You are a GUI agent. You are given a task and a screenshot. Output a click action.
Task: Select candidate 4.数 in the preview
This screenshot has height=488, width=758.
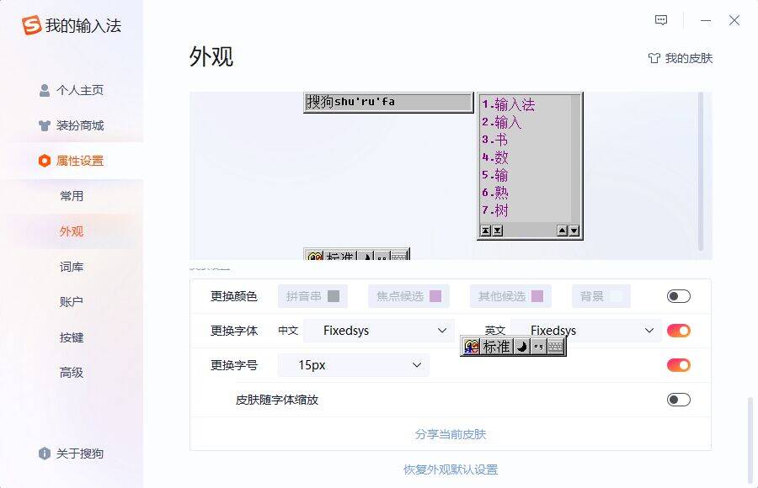pyautogui.click(x=495, y=157)
